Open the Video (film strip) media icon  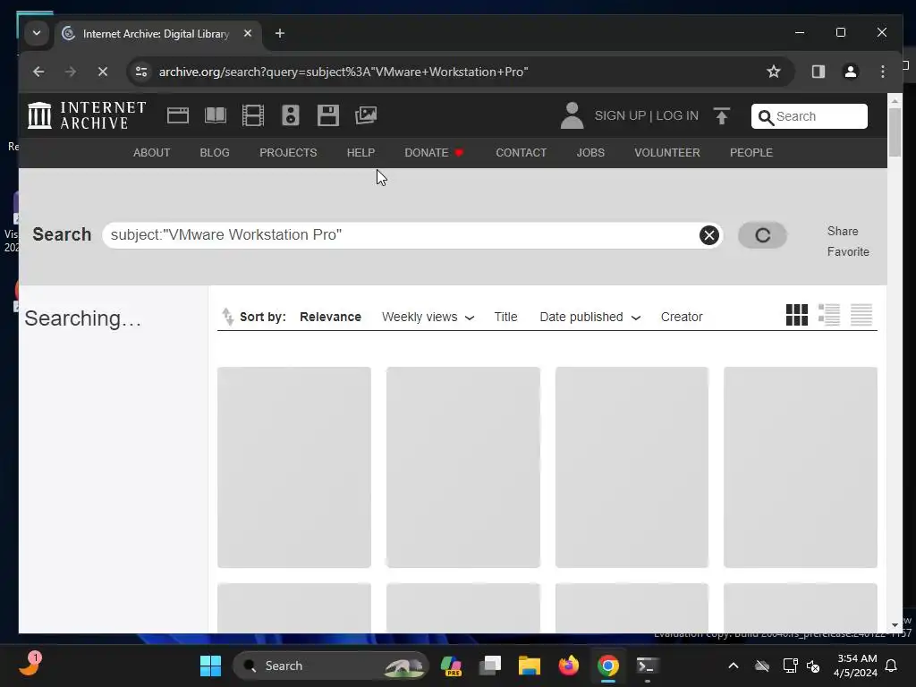pyautogui.click(x=253, y=115)
